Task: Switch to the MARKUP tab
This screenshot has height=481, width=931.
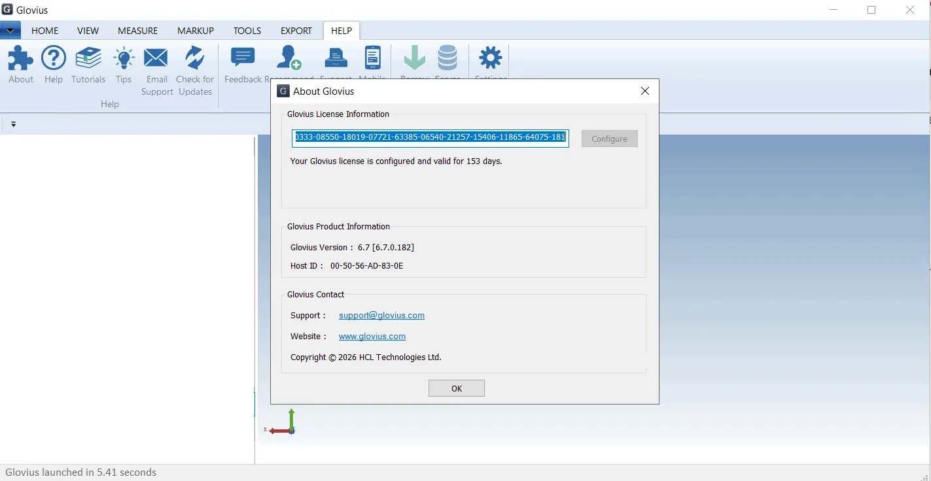Action: click(196, 31)
